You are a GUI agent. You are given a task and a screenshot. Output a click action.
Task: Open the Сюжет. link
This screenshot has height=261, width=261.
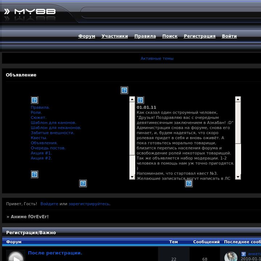point(39,117)
